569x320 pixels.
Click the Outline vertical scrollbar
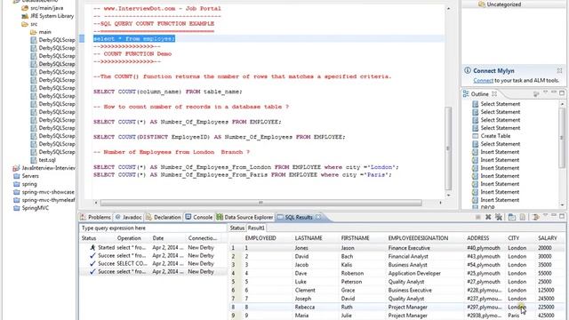pyautogui.click(x=562, y=138)
